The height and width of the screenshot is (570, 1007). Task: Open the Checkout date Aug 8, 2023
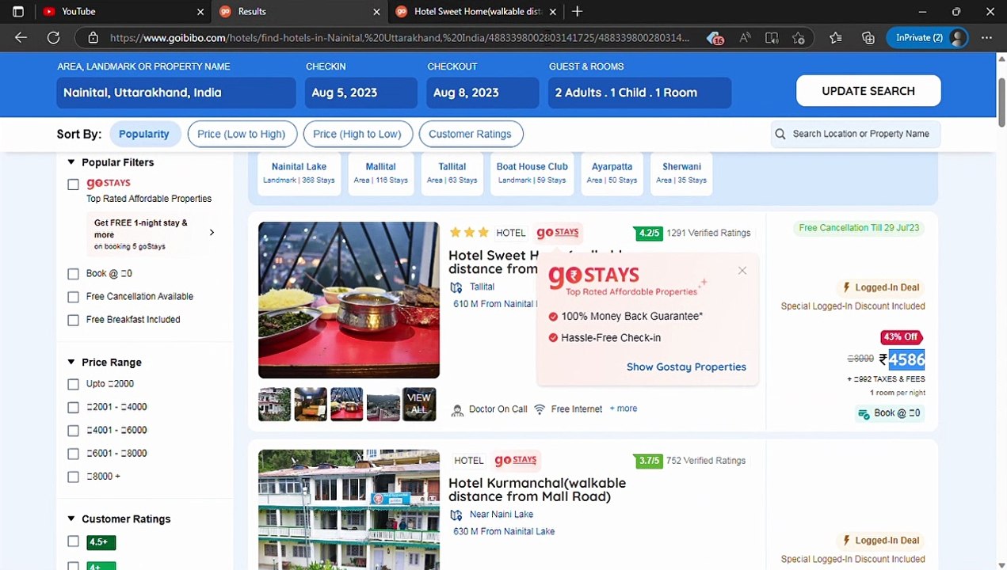(x=483, y=93)
